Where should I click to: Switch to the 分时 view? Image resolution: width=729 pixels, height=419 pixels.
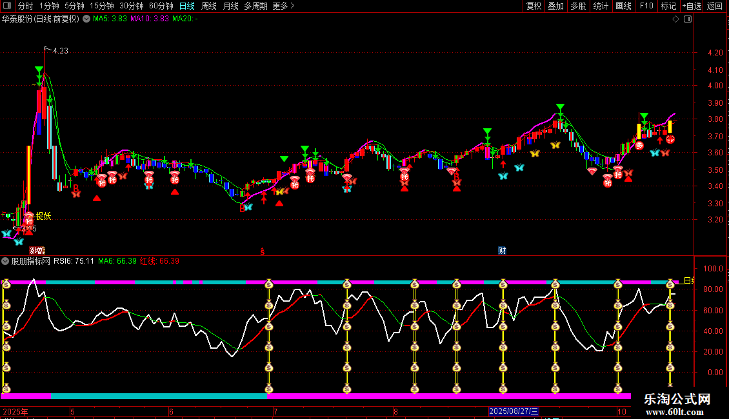tap(26, 6)
